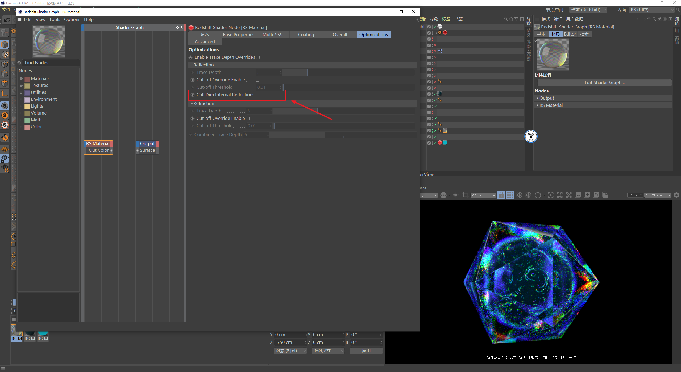Switch to the Coating tab
This screenshot has height=372, width=681.
click(x=306, y=35)
